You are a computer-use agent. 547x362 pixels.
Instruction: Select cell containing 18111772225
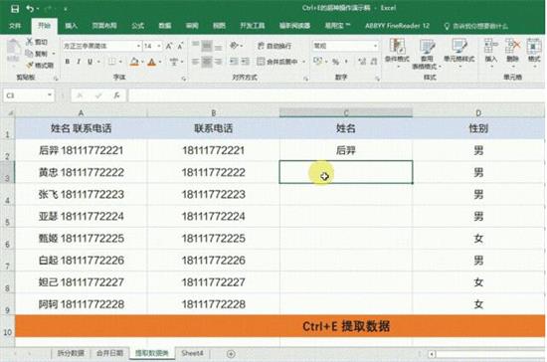pyautogui.click(x=214, y=239)
